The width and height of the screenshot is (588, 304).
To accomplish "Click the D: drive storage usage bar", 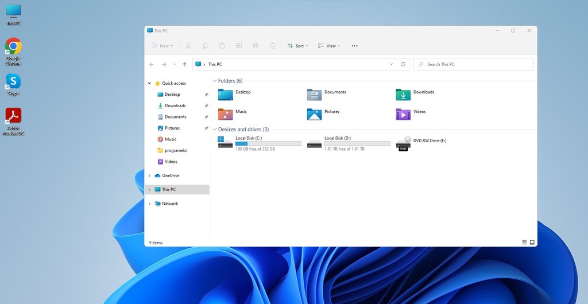I will pyautogui.click(x=357, y=144).
